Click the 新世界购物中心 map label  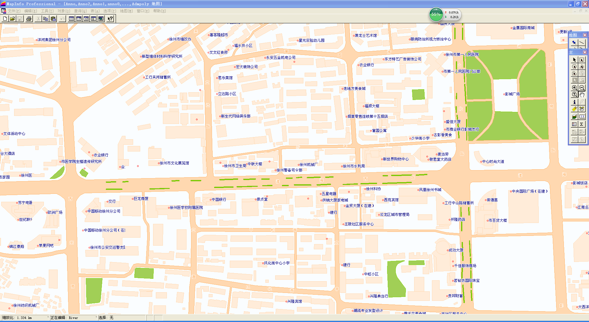pyautogui.click(x=396, y=159)
